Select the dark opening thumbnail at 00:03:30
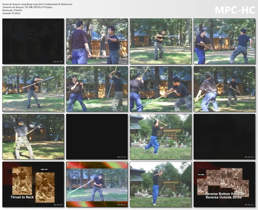 coord(33,41)
